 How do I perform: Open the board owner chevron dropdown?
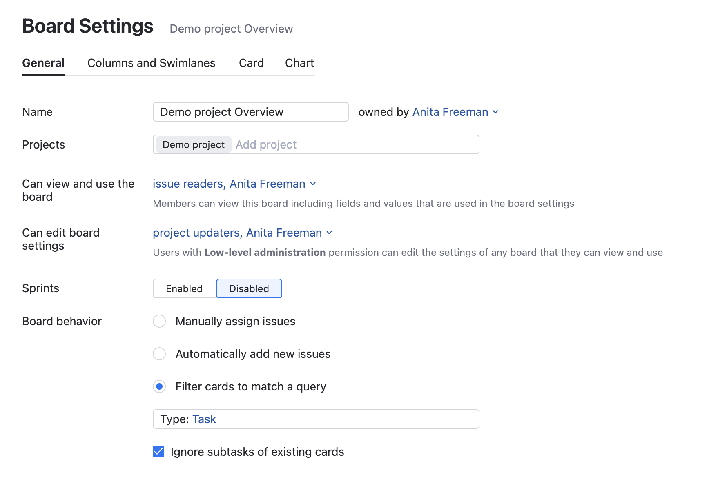(x=495, y=112)
